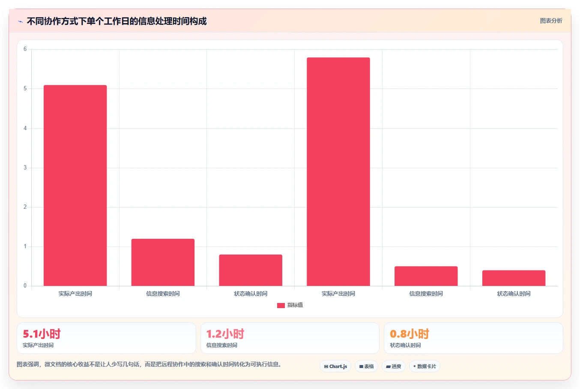This screenshot has height=389, width=580.
Task: Click the 状态确认时间 bar reaching 0.8
Action: click(x=251, y=270)
